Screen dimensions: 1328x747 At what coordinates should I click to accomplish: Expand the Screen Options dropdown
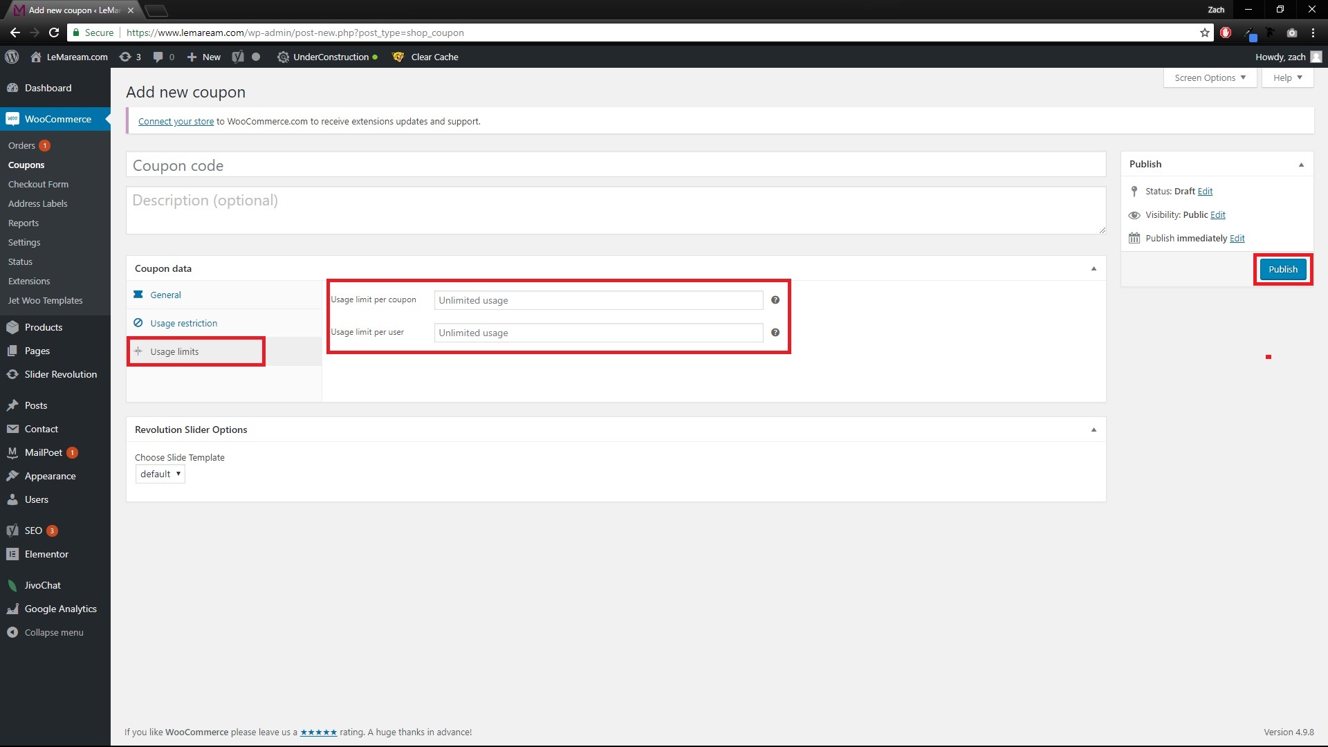coord(1210,77)
